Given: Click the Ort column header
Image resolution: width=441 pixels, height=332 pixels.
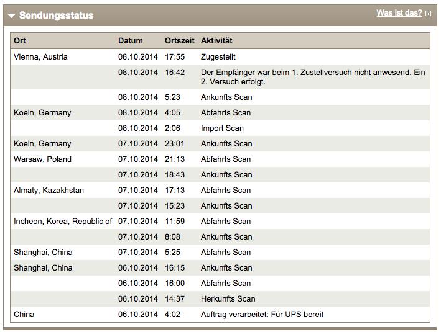Looking at the screenshot, I should (20, 41).
